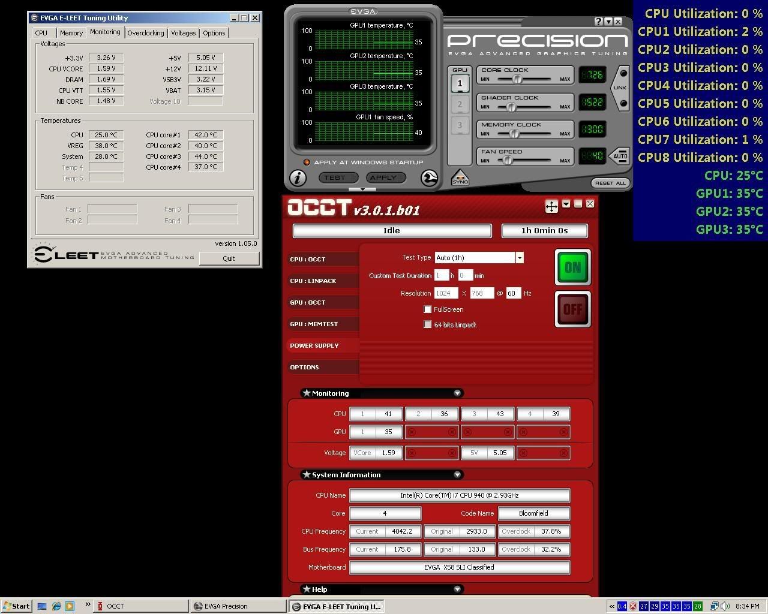Start test with green ON button
Image resolution: width=768 pixels, height=614 pixels.
572,267
